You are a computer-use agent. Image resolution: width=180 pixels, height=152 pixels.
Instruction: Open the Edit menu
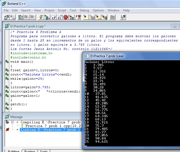coord(15,10)
